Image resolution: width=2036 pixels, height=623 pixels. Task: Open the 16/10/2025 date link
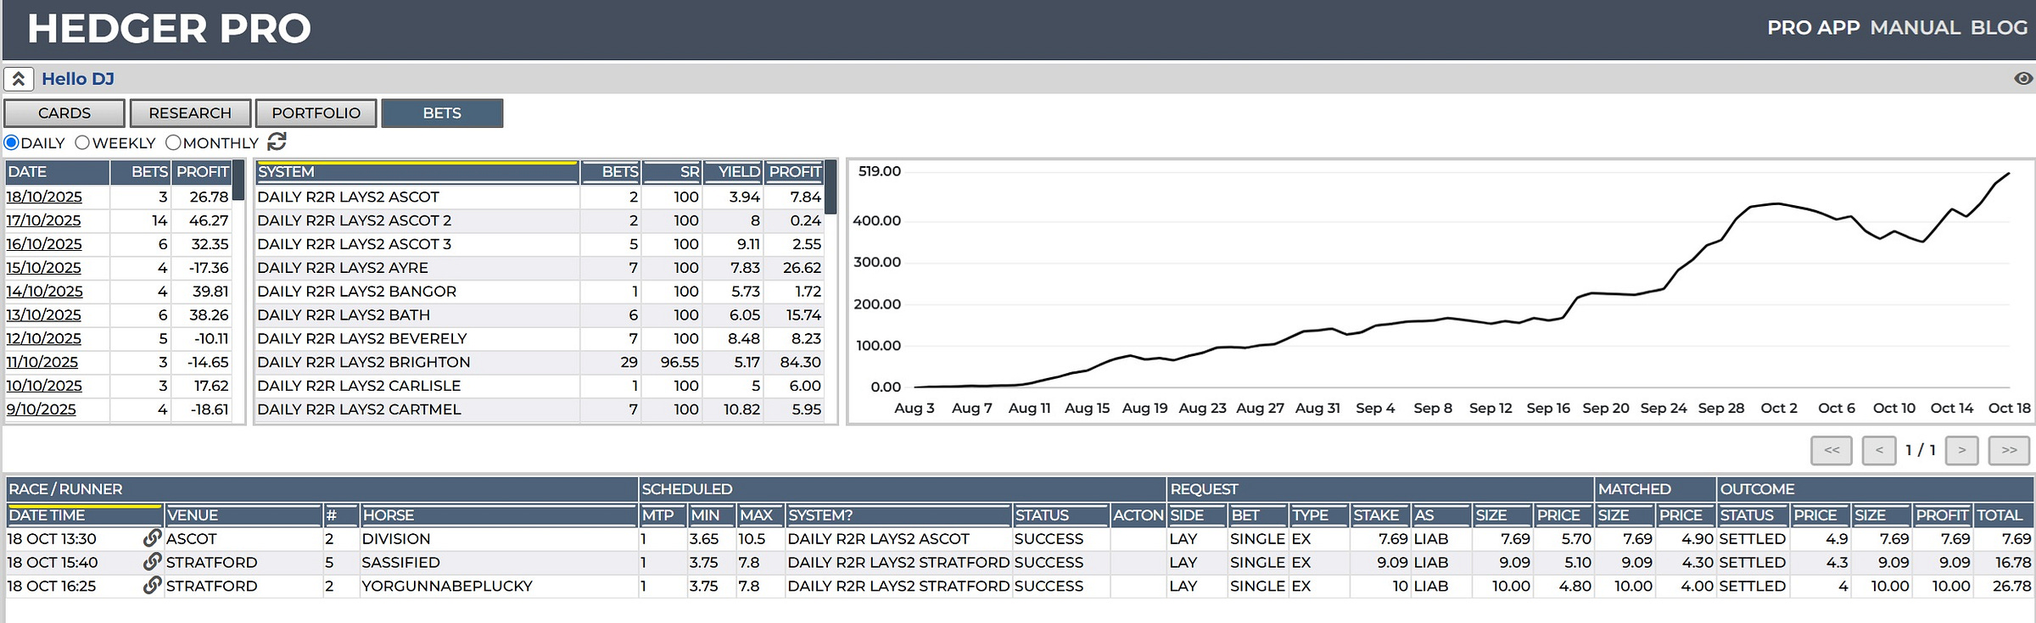(44, 244)
